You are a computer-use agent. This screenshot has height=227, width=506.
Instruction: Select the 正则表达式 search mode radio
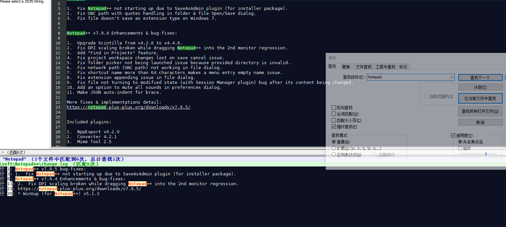(x=334, y=155)
